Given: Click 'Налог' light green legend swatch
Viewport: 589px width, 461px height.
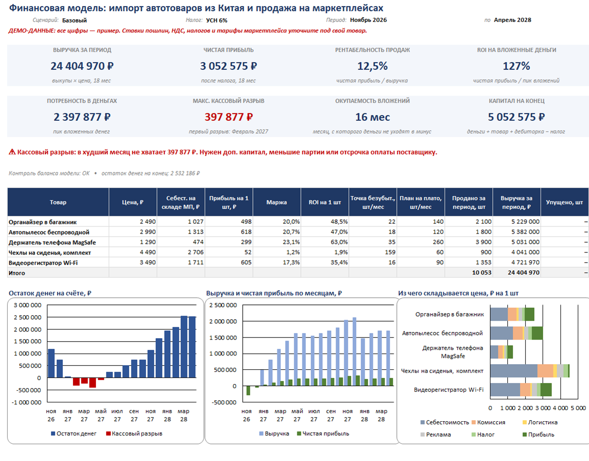Looking at the screenshot, I should [474, 435].
